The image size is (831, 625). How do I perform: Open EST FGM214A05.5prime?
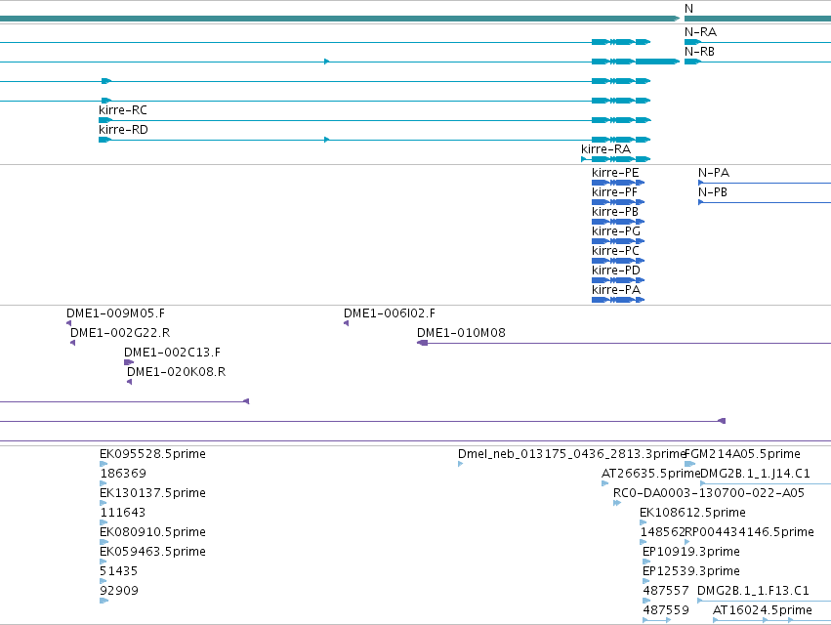(x=742, y=454)
